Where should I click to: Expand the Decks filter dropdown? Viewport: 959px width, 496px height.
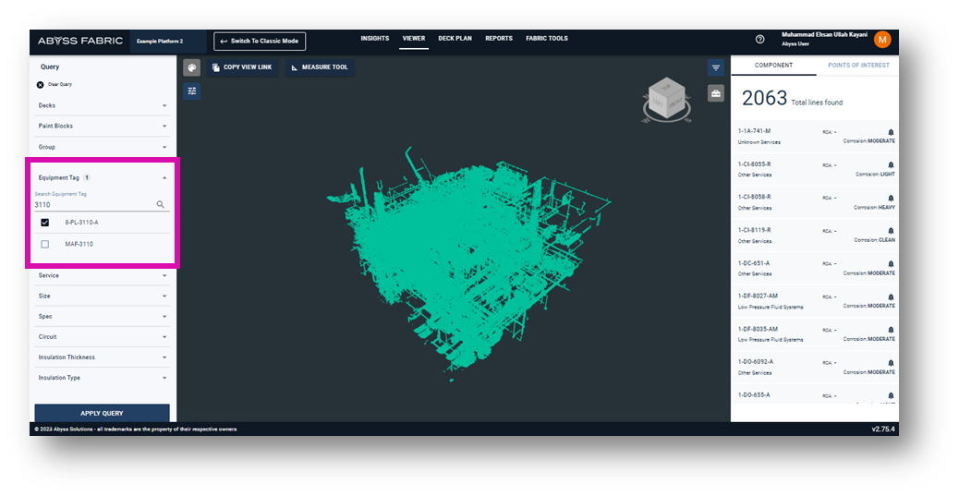coord(164,105)
